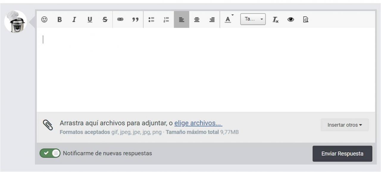
Task: Create a numbered list
Action: [166, 20]
